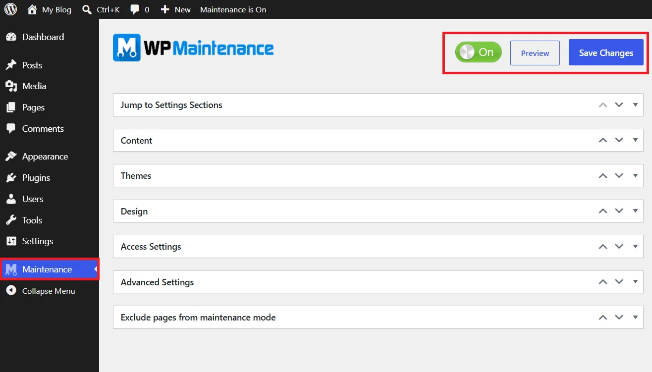Open the My Blog home icon

32,9
